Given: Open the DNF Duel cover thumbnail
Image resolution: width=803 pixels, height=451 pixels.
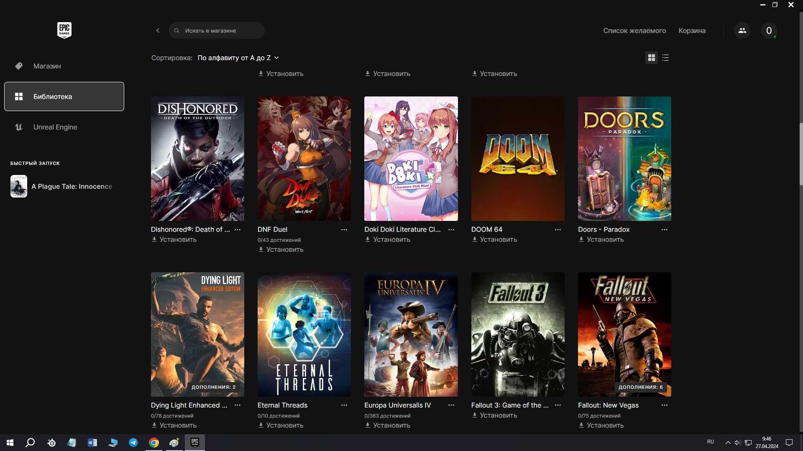Looking at the screenshot, I should tap(304, 159).
